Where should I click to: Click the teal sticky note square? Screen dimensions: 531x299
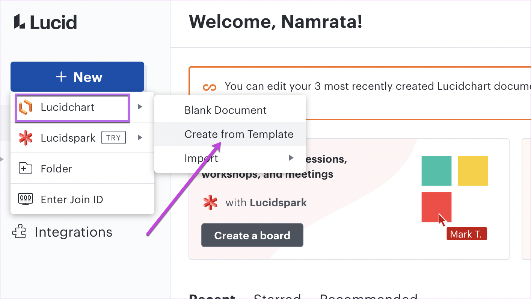click(x=436, y=171)
